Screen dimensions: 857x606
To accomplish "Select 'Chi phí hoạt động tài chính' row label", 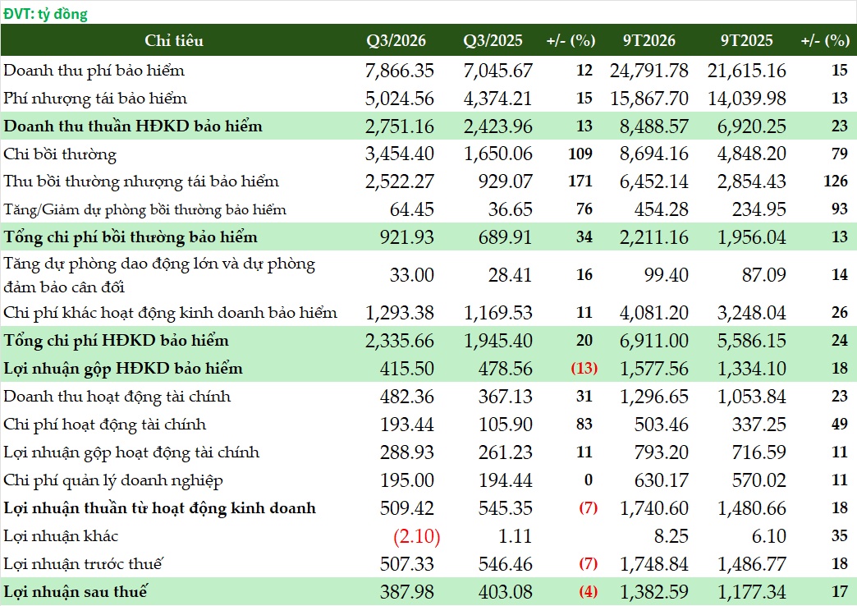I will (x=105, y=425).
